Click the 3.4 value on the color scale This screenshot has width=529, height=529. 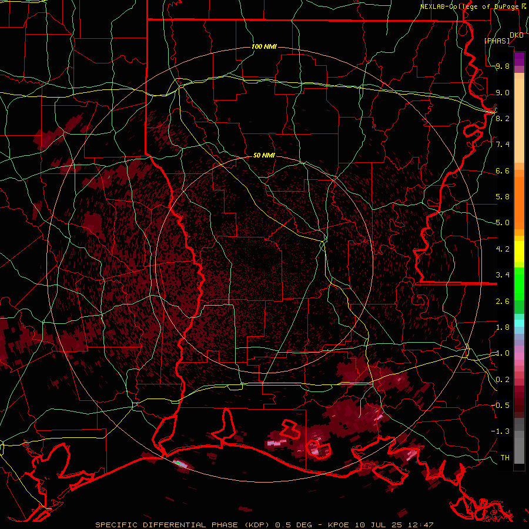(x=503, y=275)
